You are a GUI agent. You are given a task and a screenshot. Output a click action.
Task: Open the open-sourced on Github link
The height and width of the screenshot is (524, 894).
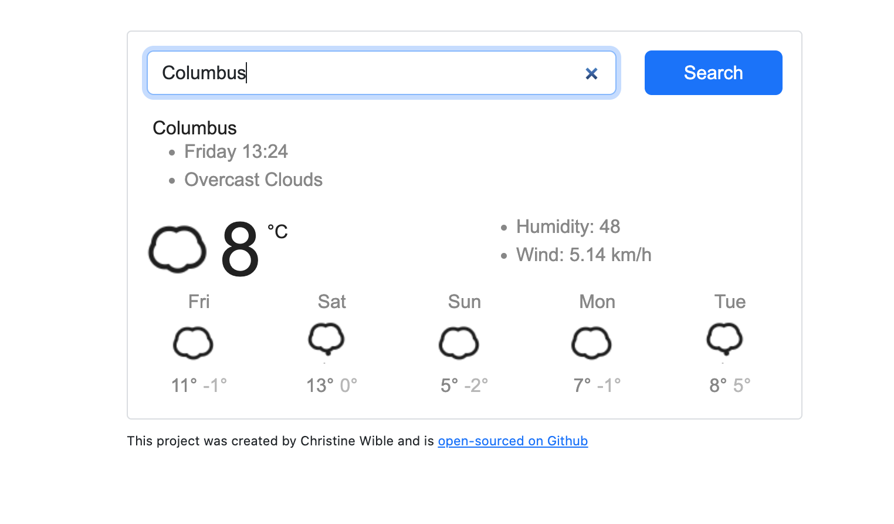coord(513,441)
